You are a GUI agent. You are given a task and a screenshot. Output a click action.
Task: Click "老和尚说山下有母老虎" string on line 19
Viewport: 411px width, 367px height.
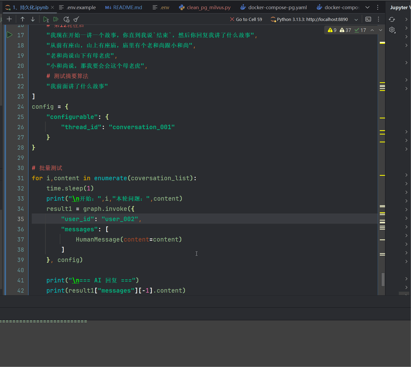(x=80, y=56)
